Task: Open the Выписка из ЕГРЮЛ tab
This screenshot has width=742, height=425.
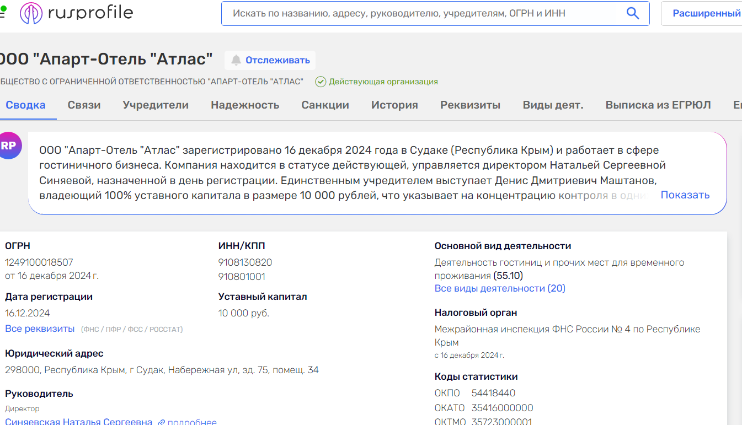Action: pyautogui.click(x=658, y=105)
